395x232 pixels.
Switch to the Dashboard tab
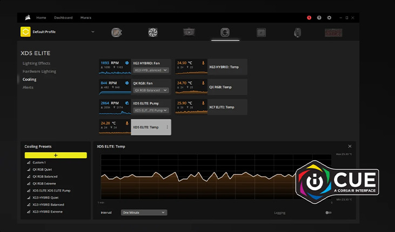click(63, 18)
